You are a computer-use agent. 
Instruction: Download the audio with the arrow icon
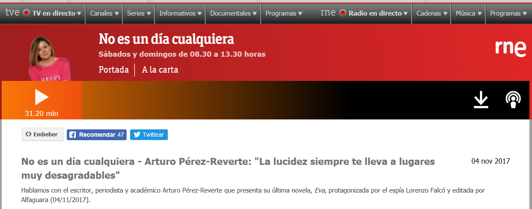click(x=481, y=100)
